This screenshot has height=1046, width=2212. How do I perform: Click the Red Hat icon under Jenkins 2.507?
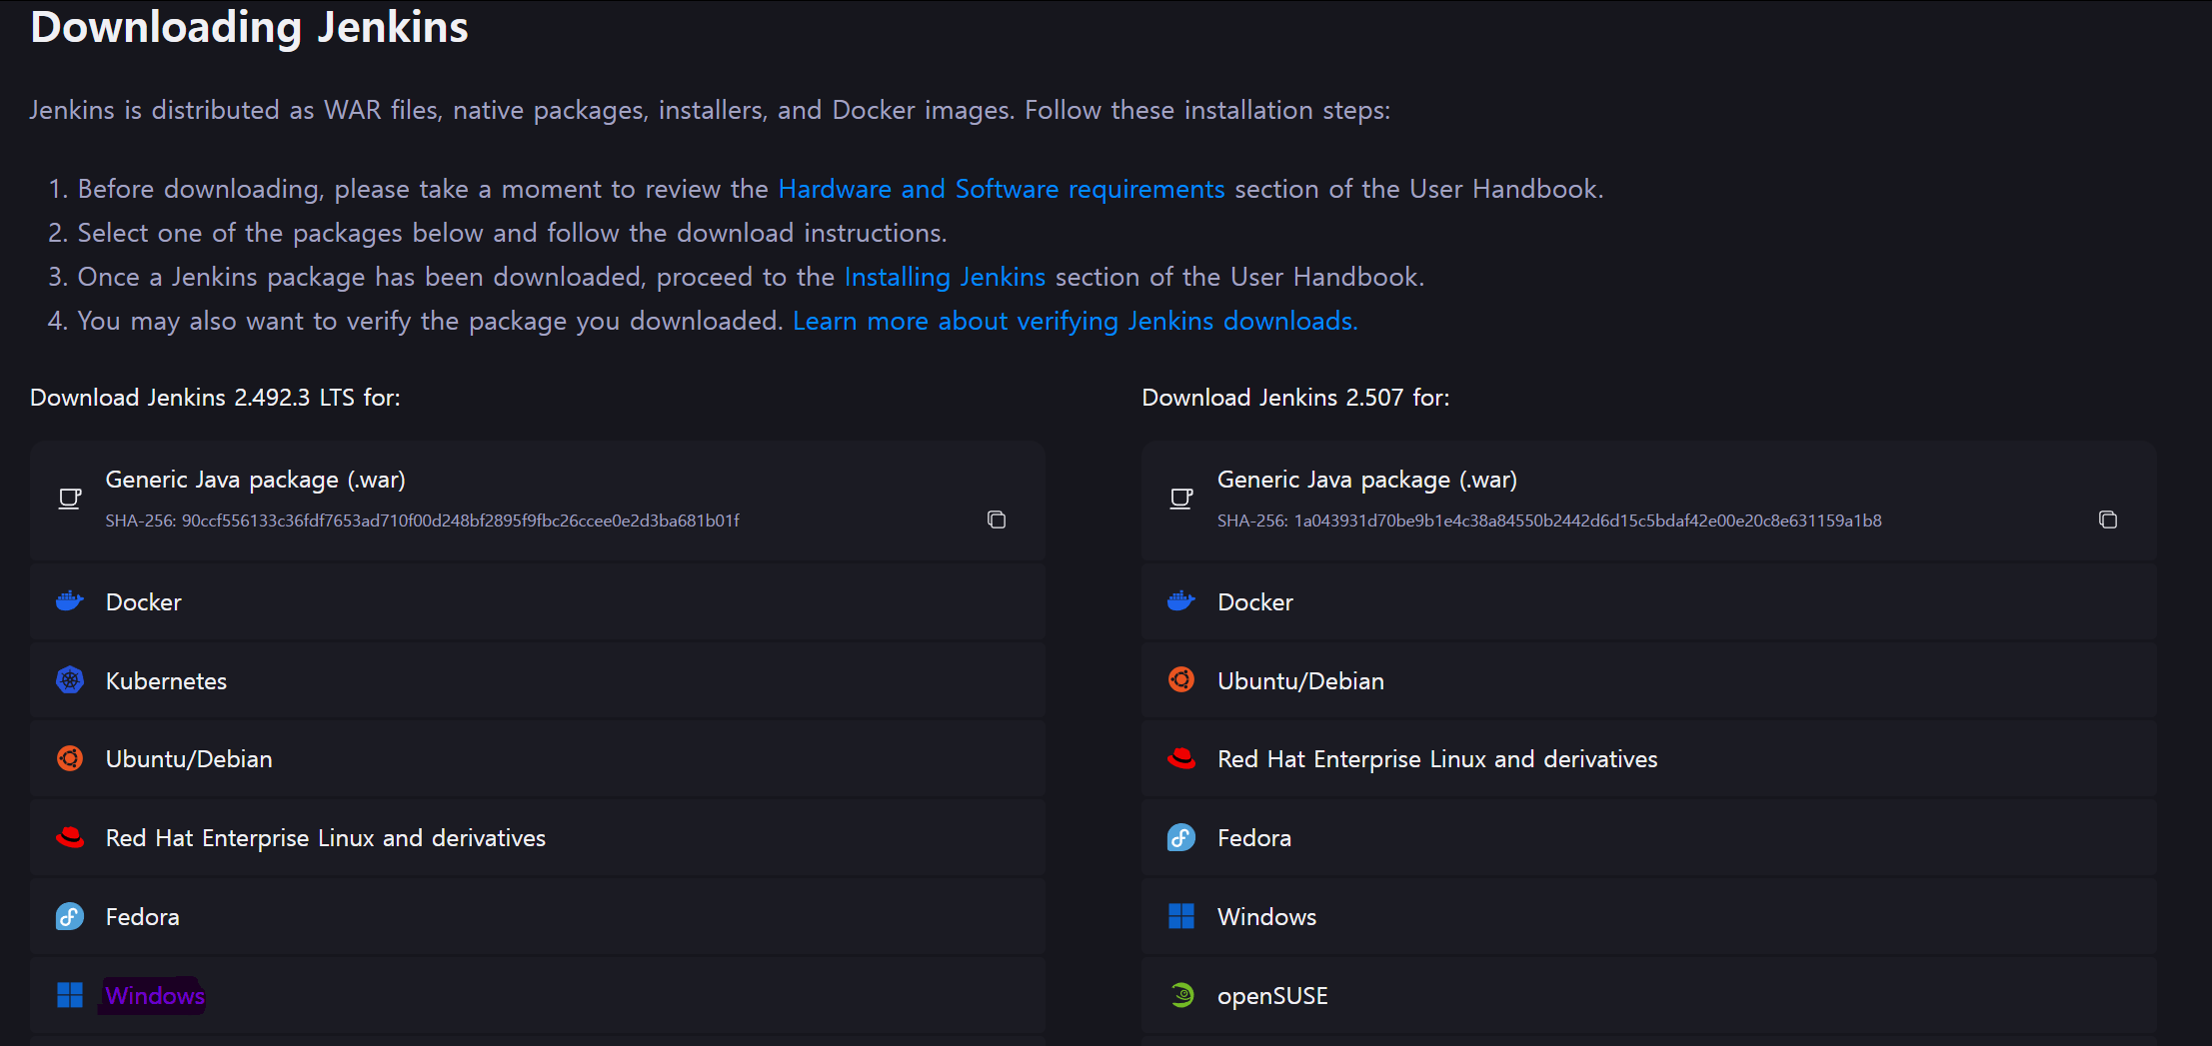coord(1181,758)
